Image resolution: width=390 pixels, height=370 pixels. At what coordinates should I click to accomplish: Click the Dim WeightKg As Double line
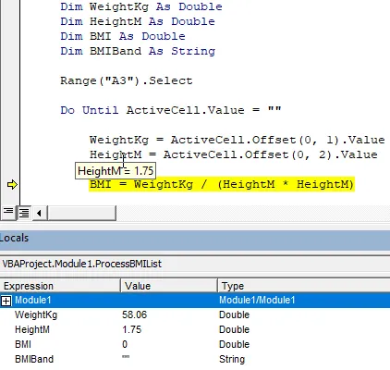pos(141,6)
